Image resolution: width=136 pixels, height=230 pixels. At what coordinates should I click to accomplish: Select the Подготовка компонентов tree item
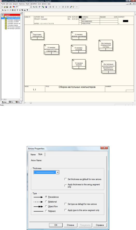(14, 18)
